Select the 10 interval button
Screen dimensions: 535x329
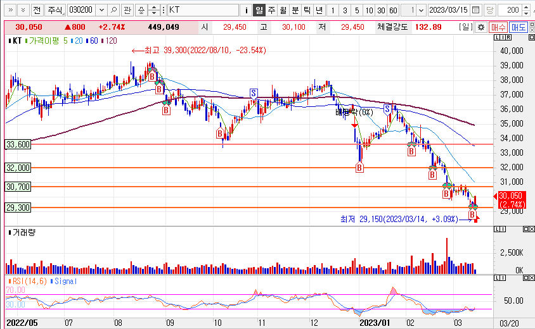[369, 10]
